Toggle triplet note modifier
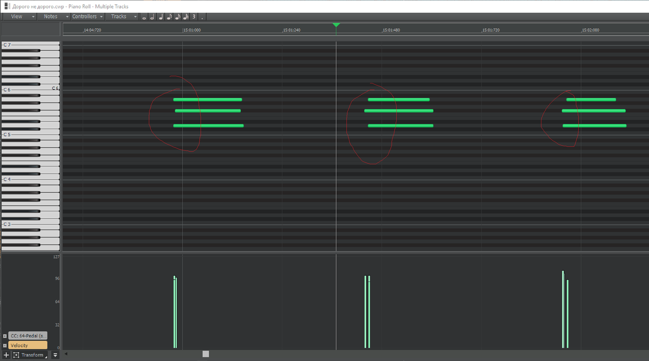 pos(194,17)
